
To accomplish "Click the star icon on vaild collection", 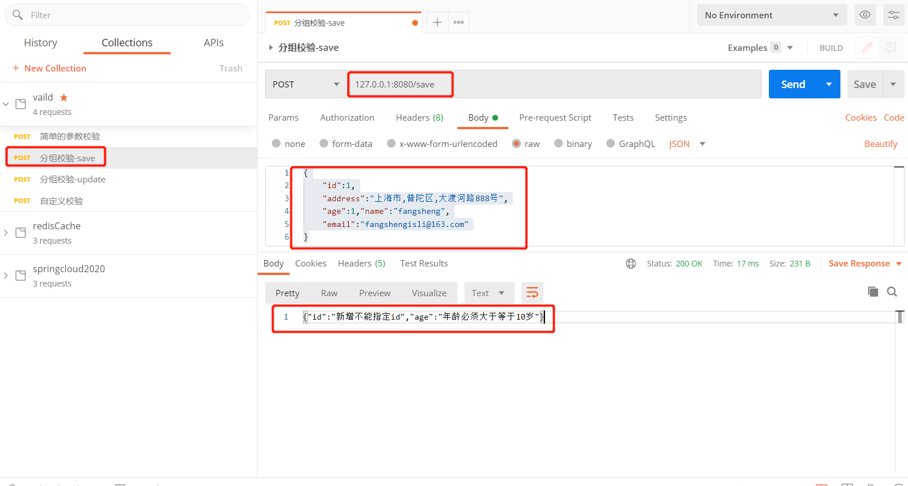I will (x=64, y=98).
